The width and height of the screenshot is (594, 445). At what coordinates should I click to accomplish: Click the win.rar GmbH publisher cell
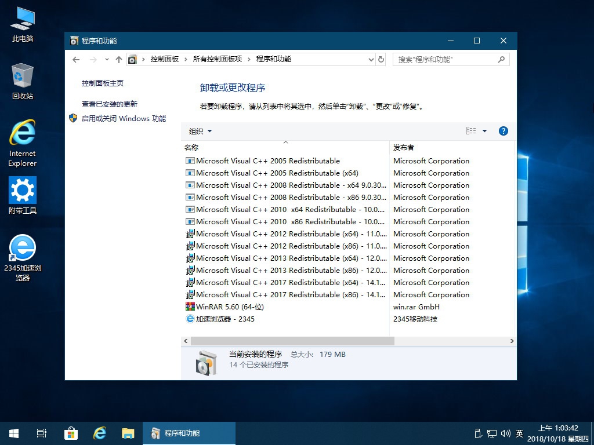pyautogui.click(x=416, y=307)
